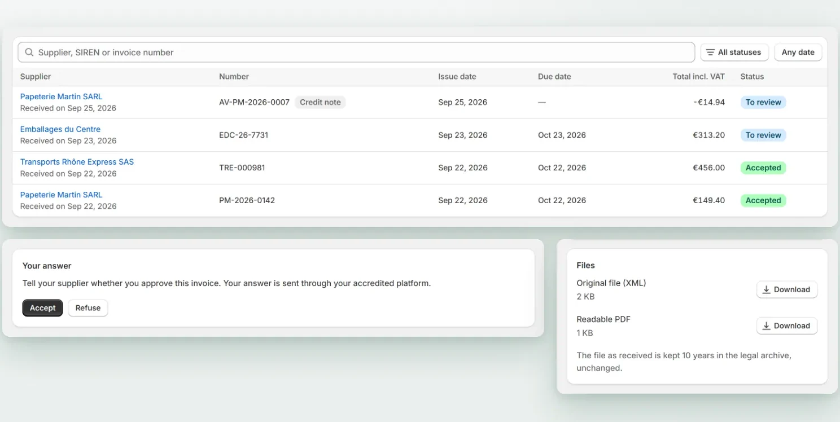Click Accepted status for PM-2026-0142
This screenshot has height=422, width=840.
pos(763,200)
